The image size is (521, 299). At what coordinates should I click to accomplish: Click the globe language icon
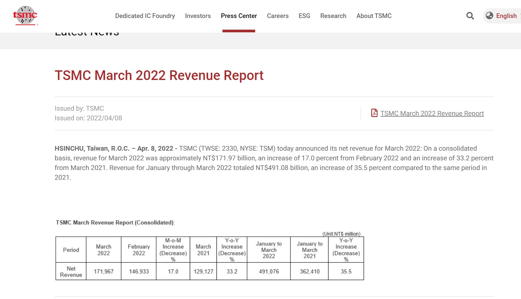point(489,15)
